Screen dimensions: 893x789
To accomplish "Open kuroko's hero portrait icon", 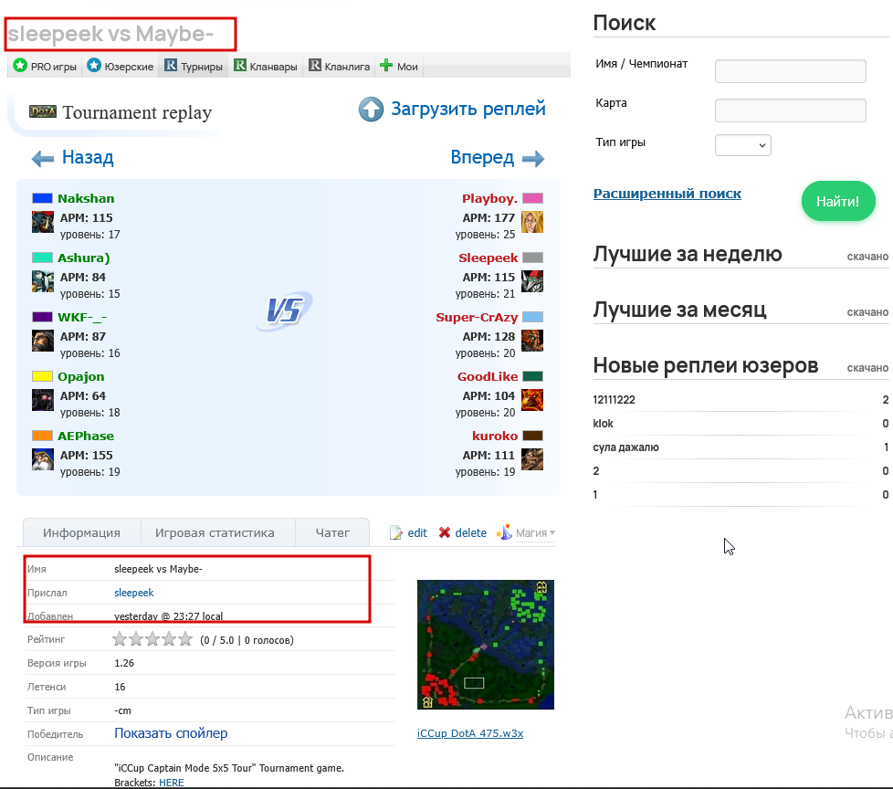I will (x=532, y=459).
